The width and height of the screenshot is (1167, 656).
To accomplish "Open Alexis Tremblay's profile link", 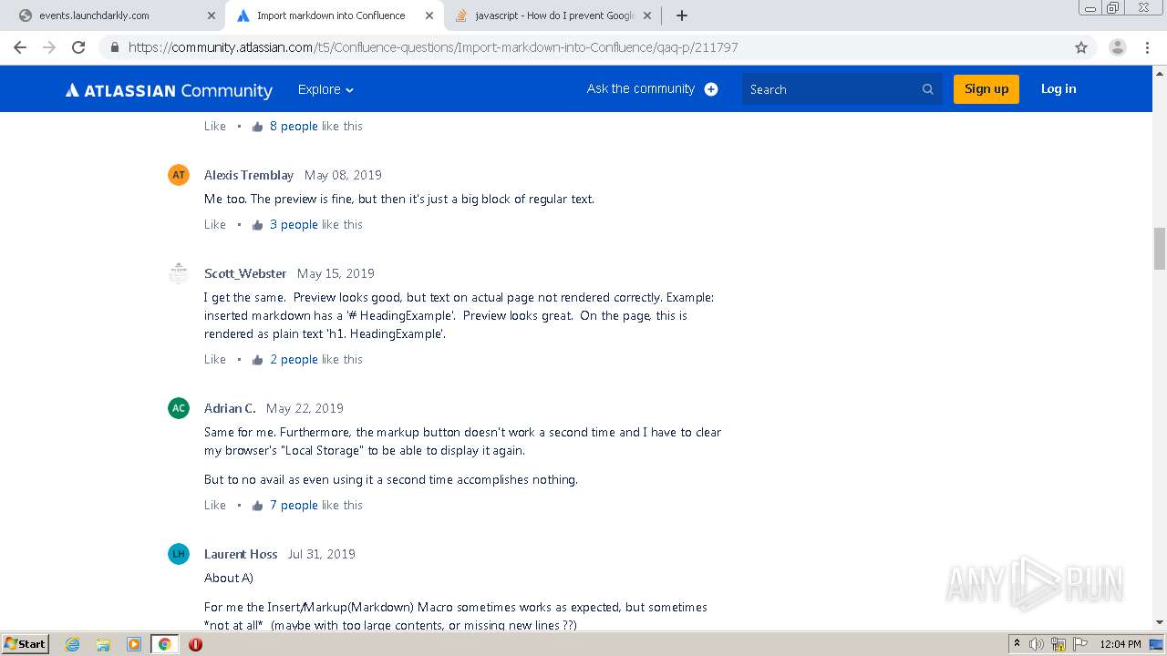I will coord(249,175).
